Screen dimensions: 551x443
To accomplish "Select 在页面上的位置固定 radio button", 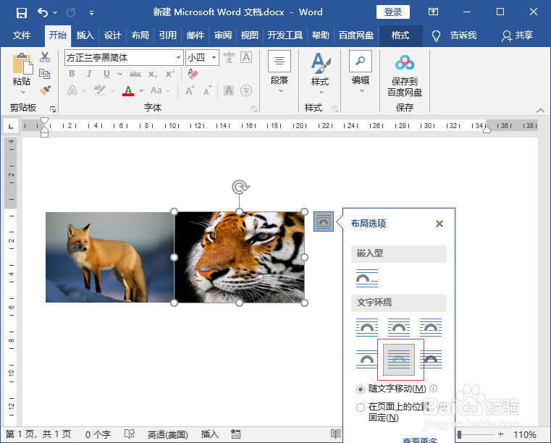I will click(360, 408).
